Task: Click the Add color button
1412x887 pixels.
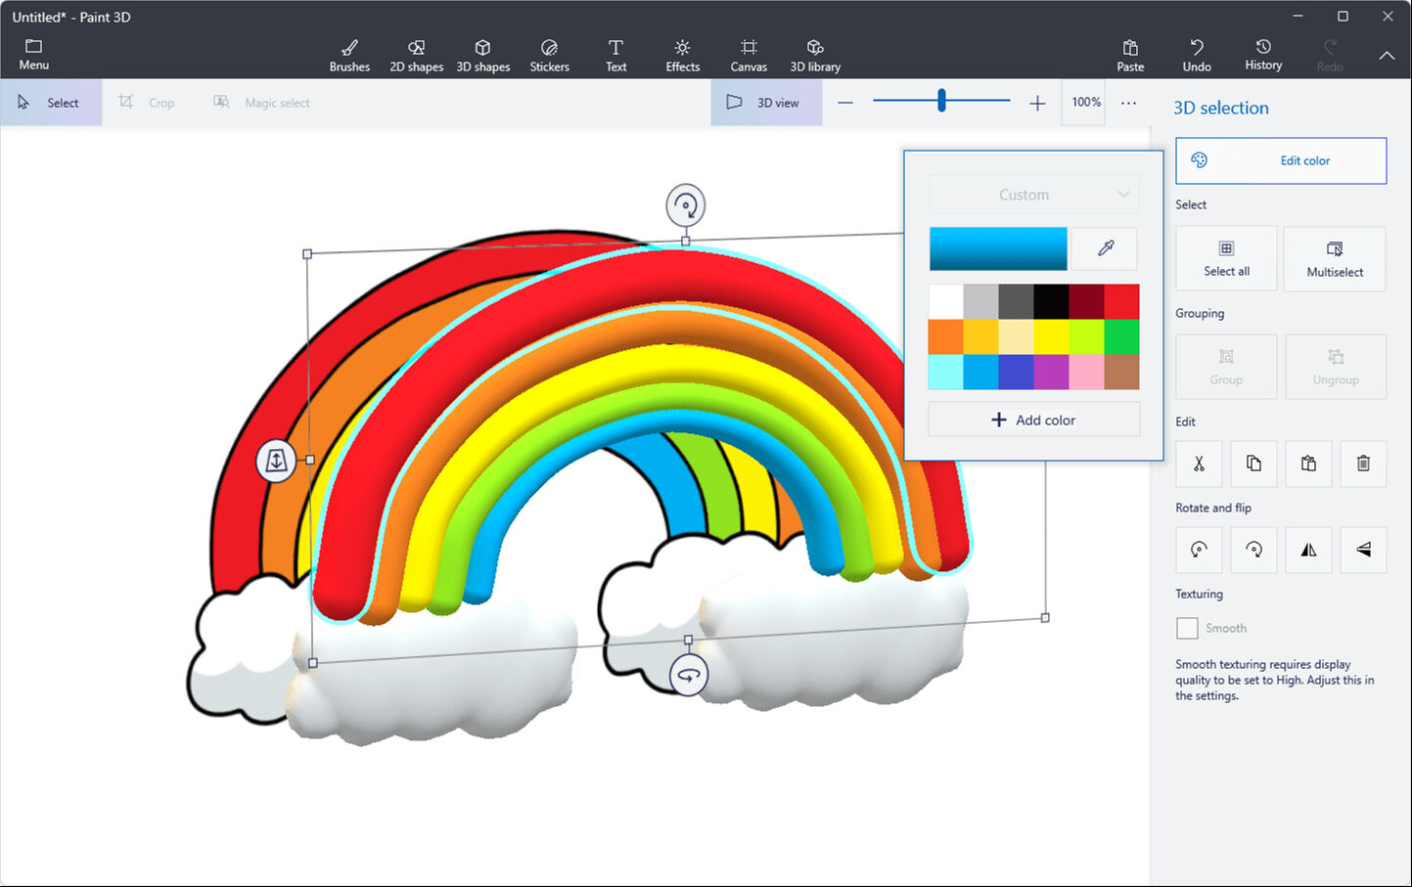Action: [1033, 420]
